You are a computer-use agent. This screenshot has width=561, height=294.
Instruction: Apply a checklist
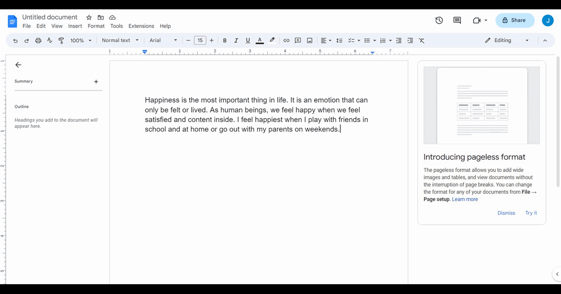(x=352, y=41)
